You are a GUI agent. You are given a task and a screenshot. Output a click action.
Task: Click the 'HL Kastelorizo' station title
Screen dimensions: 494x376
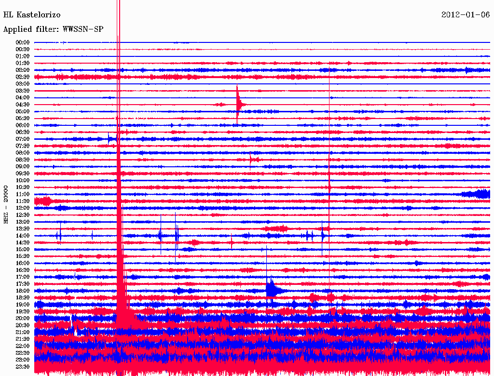tap(32, 15)
